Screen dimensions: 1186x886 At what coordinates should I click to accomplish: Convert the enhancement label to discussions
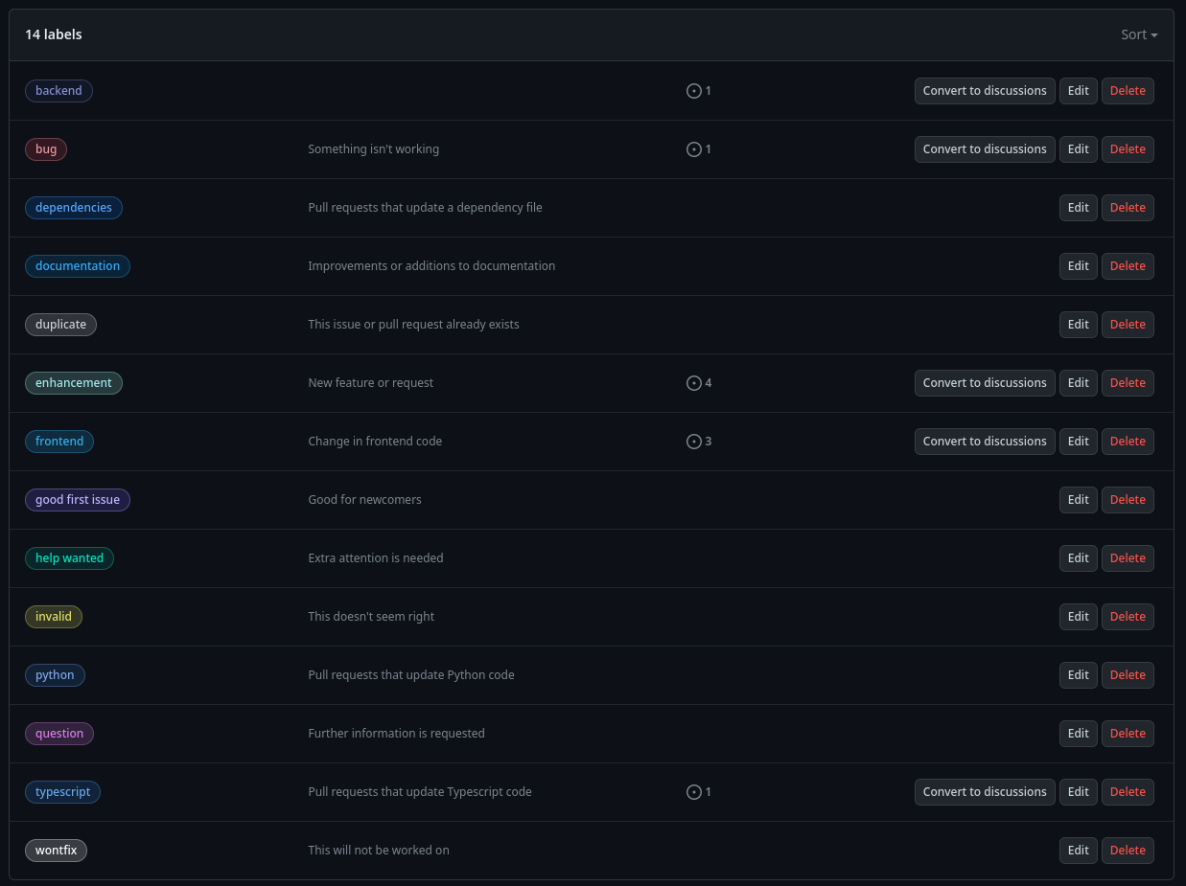[x=984, y=382]
